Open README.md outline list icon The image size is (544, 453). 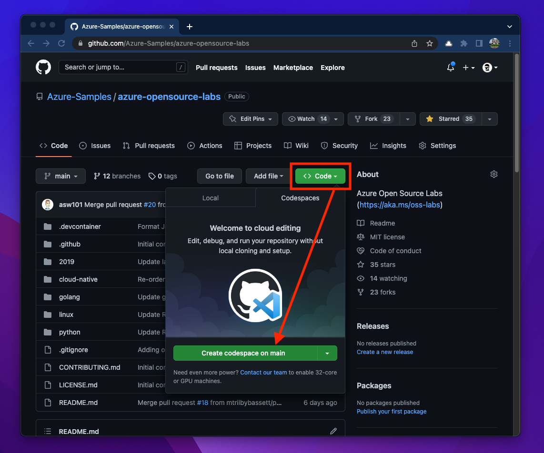pyautogui.click(x=48, y=431)
